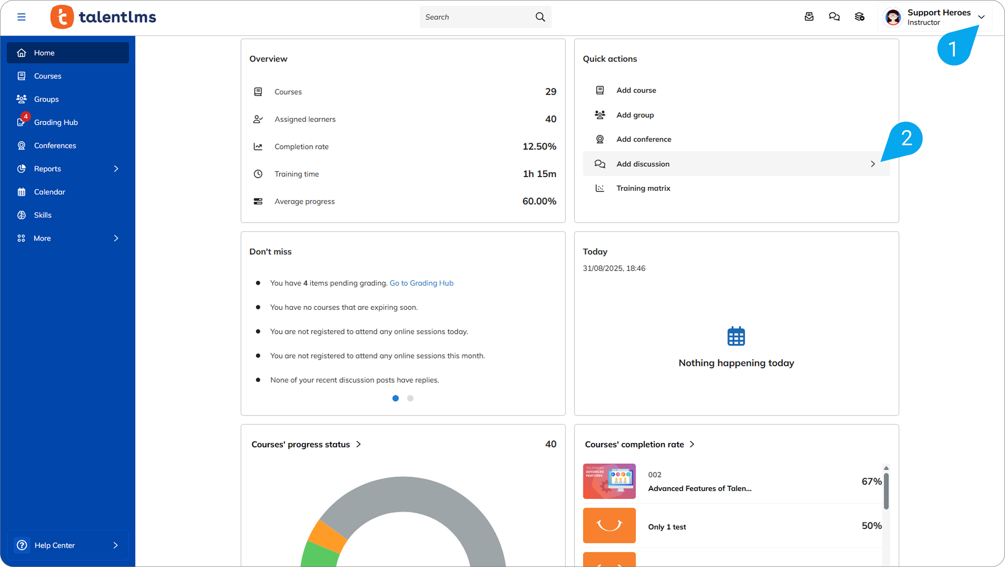Click inside the Search field
Viewport: 1005px width, 567px height.
pyautogui.click(x=476, y=17)
